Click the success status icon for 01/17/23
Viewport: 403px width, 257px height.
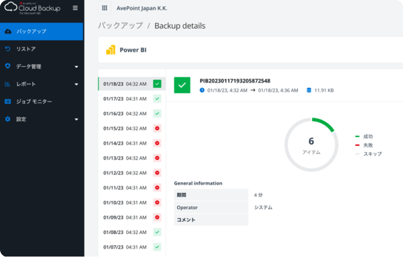click(157, 99)
